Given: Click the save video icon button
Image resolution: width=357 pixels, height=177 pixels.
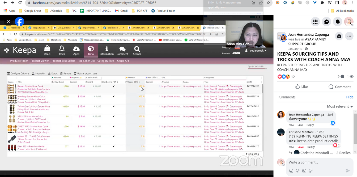Looking at the screenshot, I should tap(339, 36).
